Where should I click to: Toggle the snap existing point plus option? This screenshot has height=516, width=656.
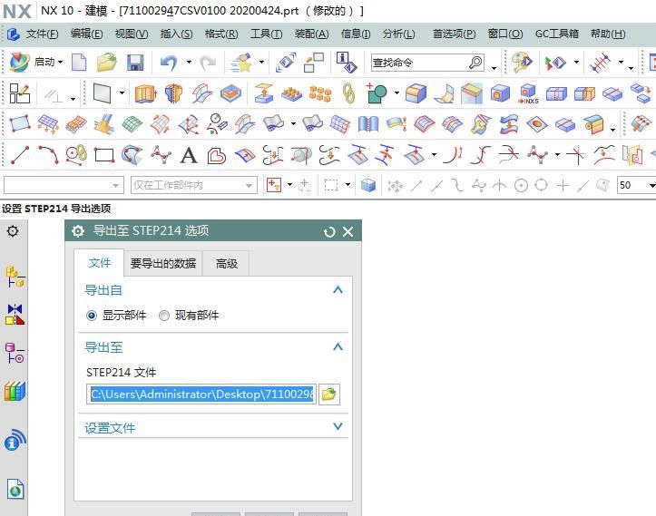[563, 185]
